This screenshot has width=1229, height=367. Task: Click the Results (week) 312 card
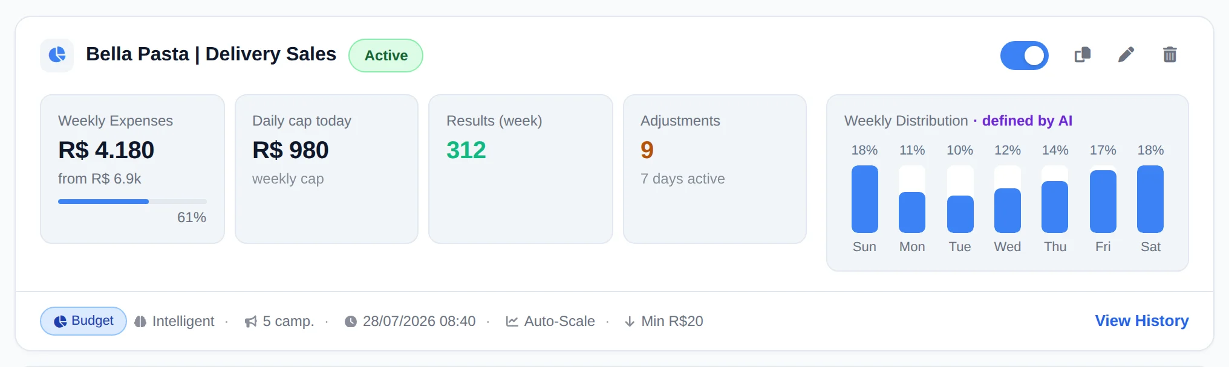521,169
